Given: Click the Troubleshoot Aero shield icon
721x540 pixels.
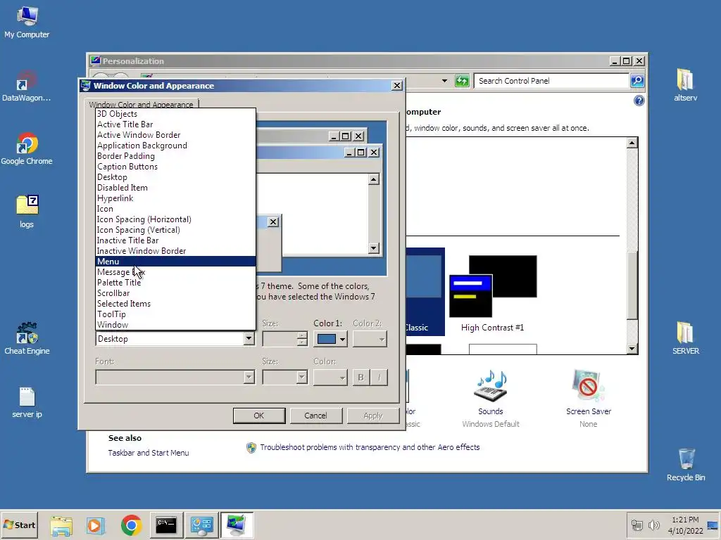Looking at the screenshot, I should tap(251, 448).
